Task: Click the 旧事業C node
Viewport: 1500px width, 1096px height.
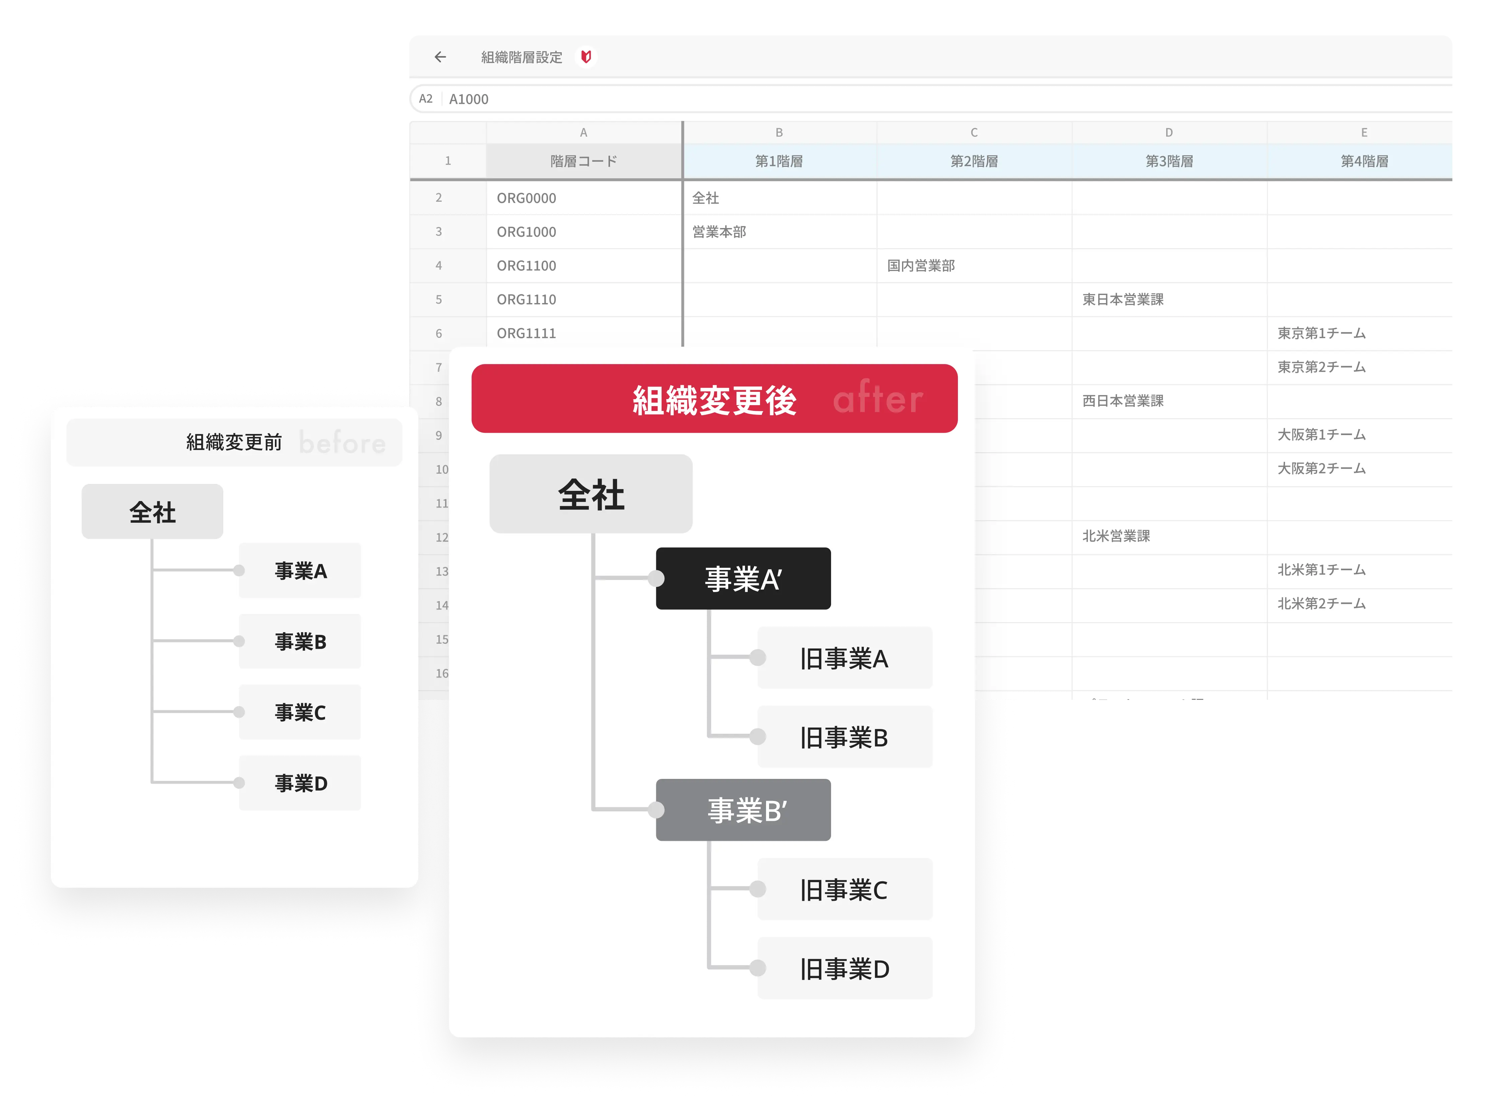Action: [x=844, y=890]
